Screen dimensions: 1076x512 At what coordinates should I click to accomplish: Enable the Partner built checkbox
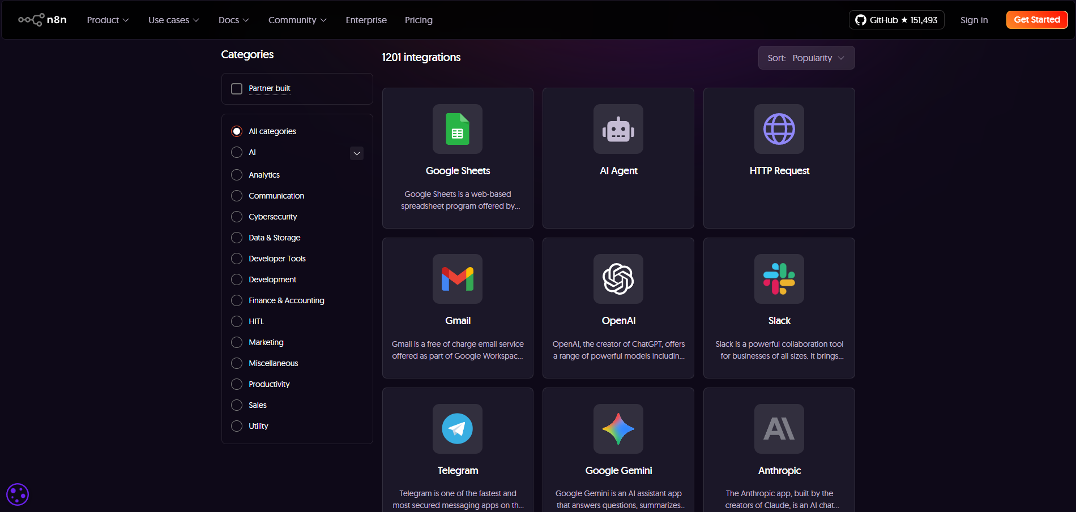point(237,89)
